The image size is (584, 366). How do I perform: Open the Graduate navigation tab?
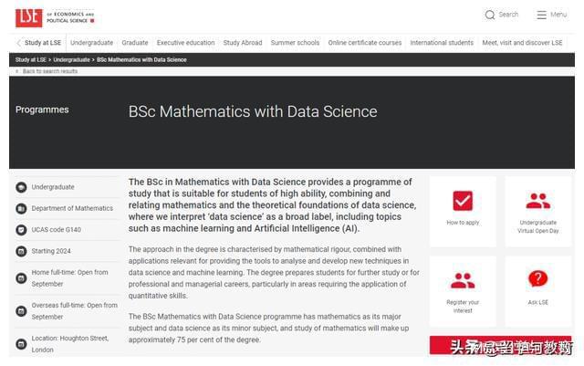click(x=135, y=43)
